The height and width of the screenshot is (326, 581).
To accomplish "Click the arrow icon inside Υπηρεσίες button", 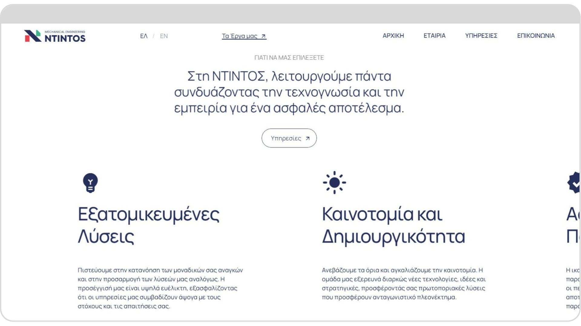I will pyautogui.click(x=307, y=139).
